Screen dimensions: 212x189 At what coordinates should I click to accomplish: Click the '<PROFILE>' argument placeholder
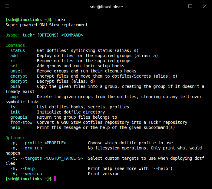pyautogui.click(x=55, y=143)
